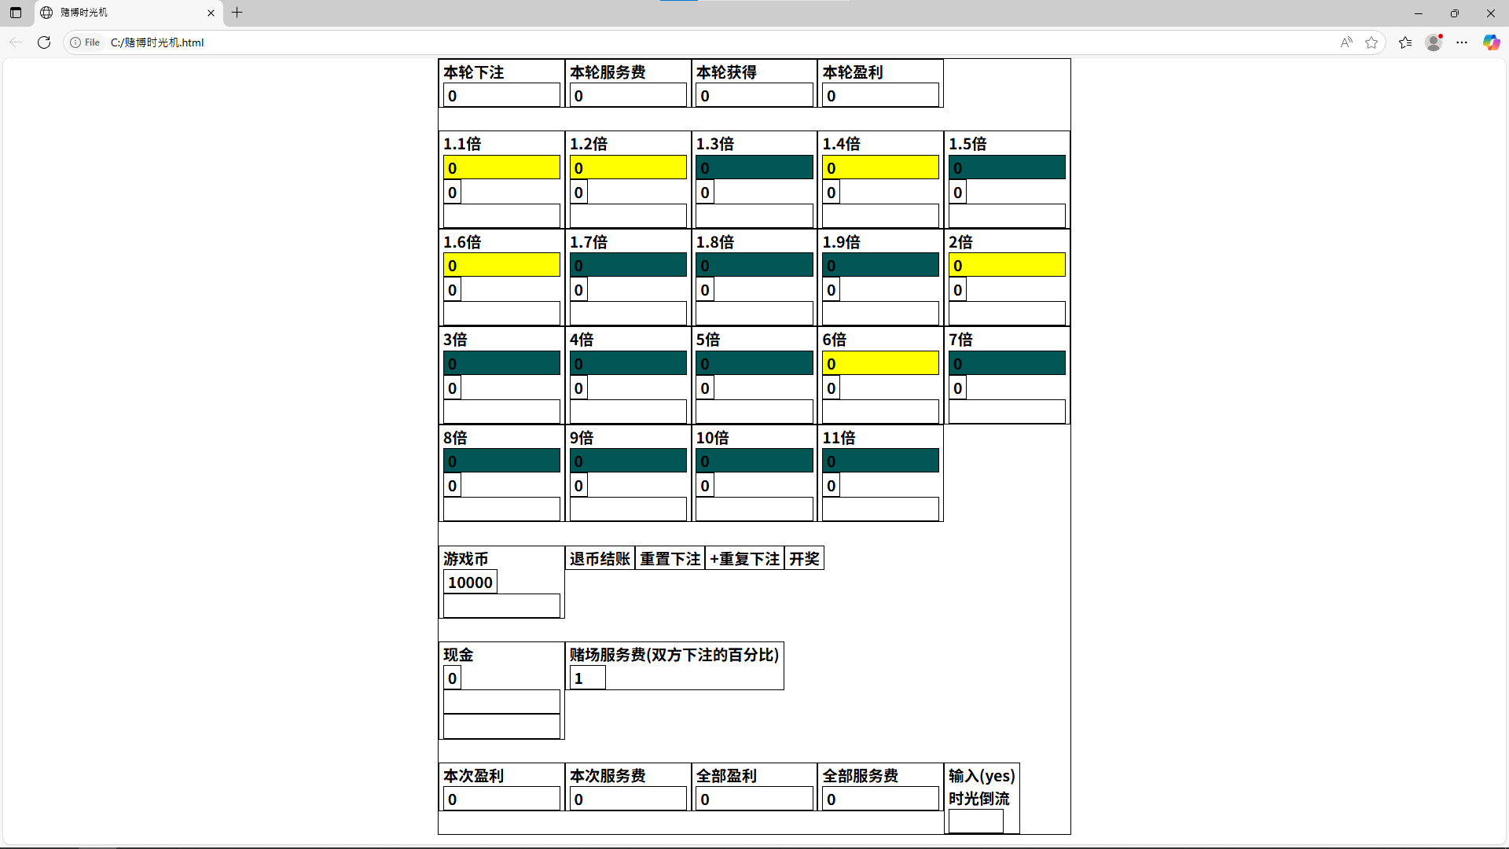Click the 重置下注 button
Image resolution: width=1509 pixels, height=849 pixels.
point(670,559)
